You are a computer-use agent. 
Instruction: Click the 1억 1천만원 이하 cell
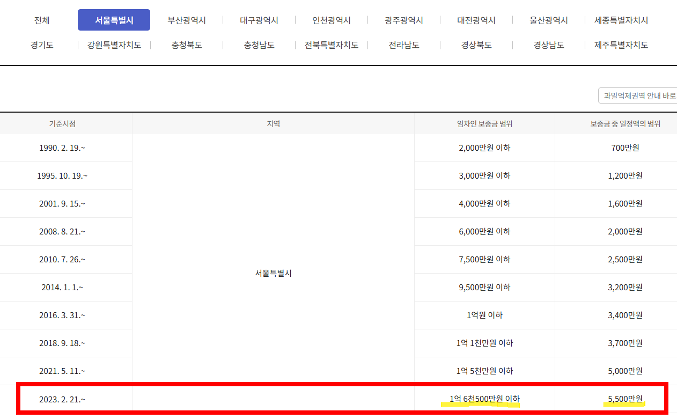point(484,343)
